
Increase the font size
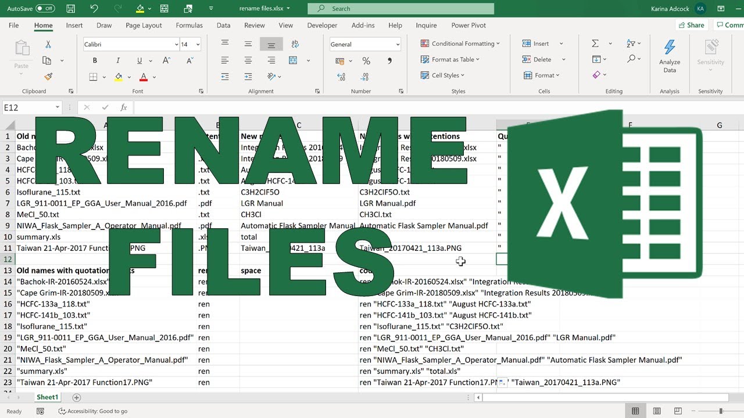click(x=166, y=60)
